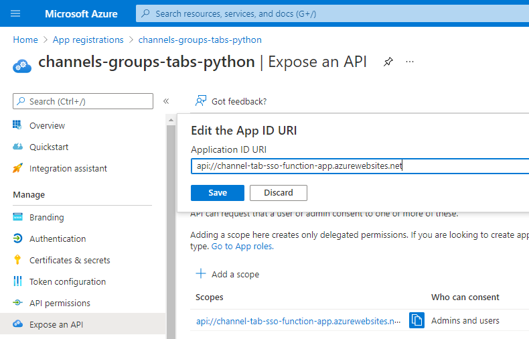Click the plus icon for Add a scope
The width and height of the screenshot is (529, 339).
click(201, 273)
